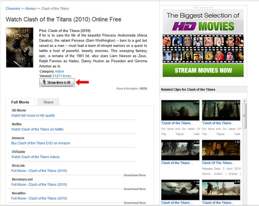This screenshot has height=206, width=259.
Task: Click the Clash of the Titans poster image
Action: tap(20, 48)
